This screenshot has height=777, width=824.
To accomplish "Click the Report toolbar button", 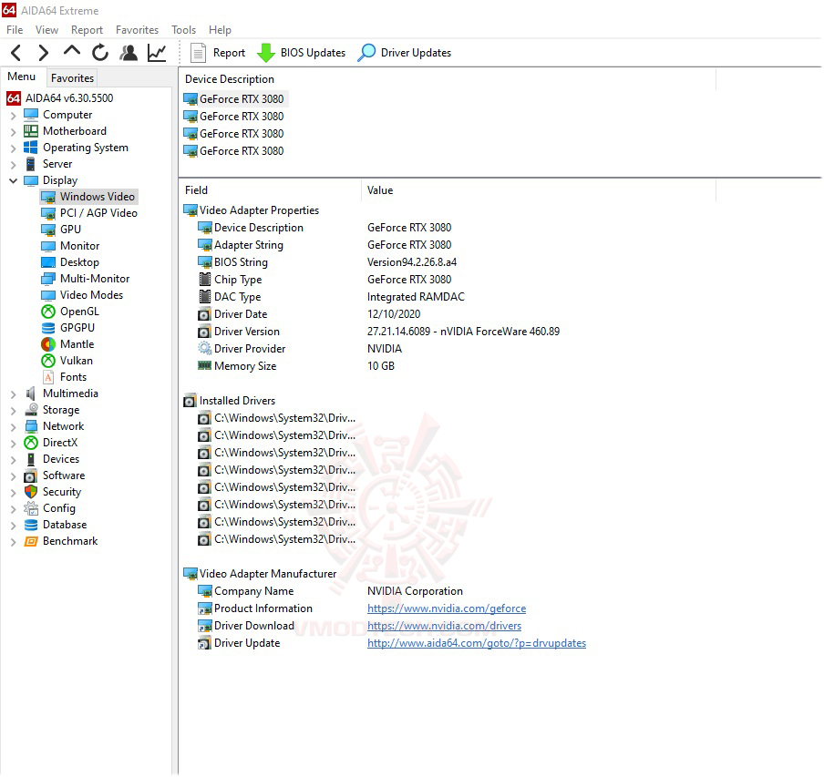I will click(218, 53).
